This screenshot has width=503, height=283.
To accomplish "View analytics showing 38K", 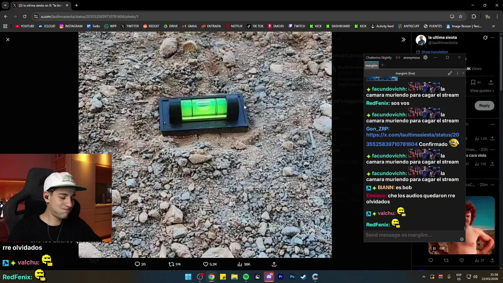I will point(244,264).
